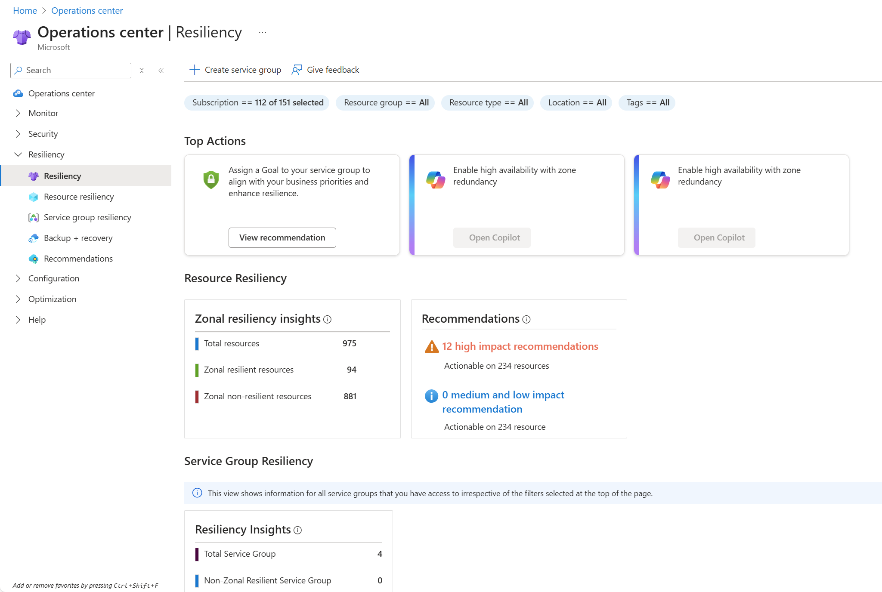Open the ellipsis more options menu

pyautogui.click(x=263, y=33)
